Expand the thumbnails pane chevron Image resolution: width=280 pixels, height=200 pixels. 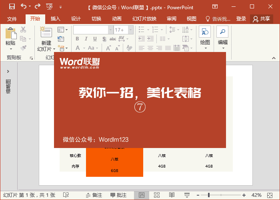[8, 71]
